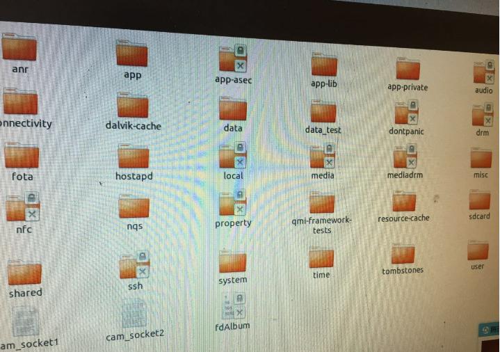
Task: Select the locked nfc folder
Action: coord(23,207)
